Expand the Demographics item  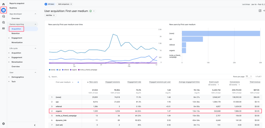(x=9, y=77)
